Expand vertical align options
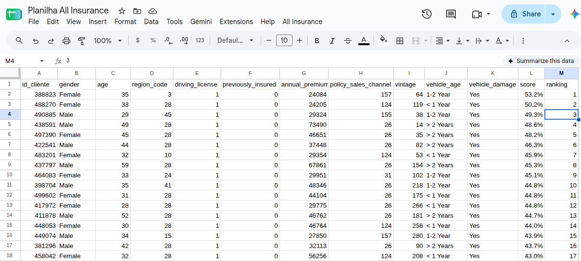This screenshot has width=581, height=261. (468, 41)
